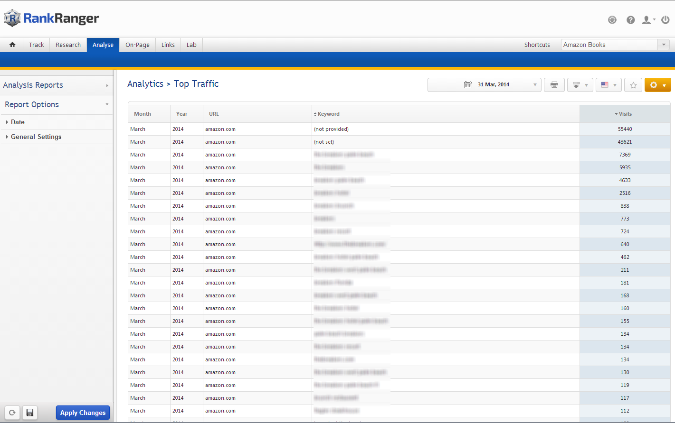Open the On-Page tab
The image size is (675, 423).
coord(137,45)
